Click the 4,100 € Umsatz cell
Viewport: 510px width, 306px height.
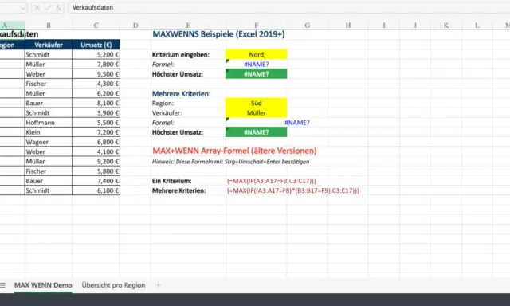(x=96, y=152)
